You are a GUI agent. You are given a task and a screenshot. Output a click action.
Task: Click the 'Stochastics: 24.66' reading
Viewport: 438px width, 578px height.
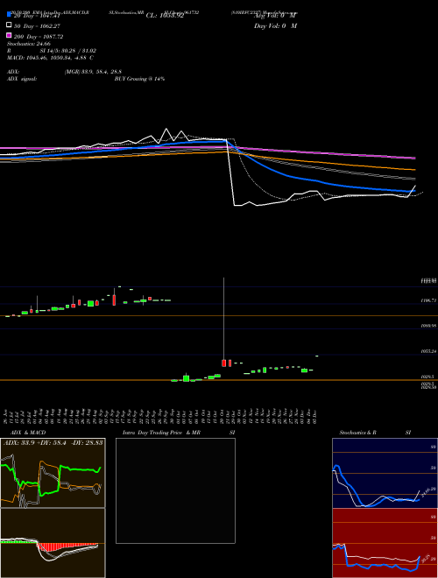point(29,44)
